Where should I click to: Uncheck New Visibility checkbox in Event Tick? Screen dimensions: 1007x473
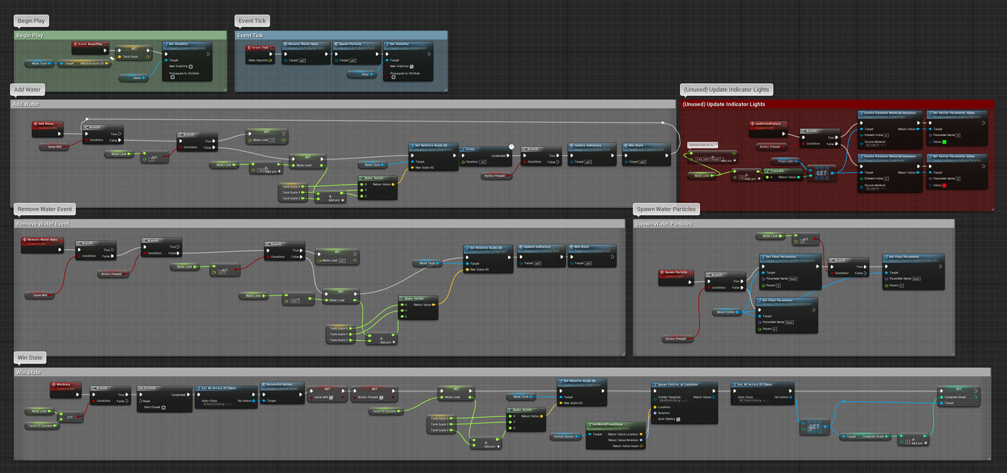click(412, 67)
